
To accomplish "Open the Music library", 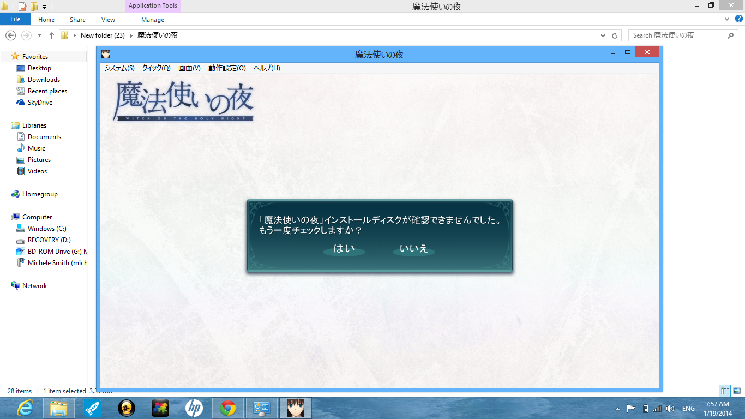I will (x=37, y=148).
